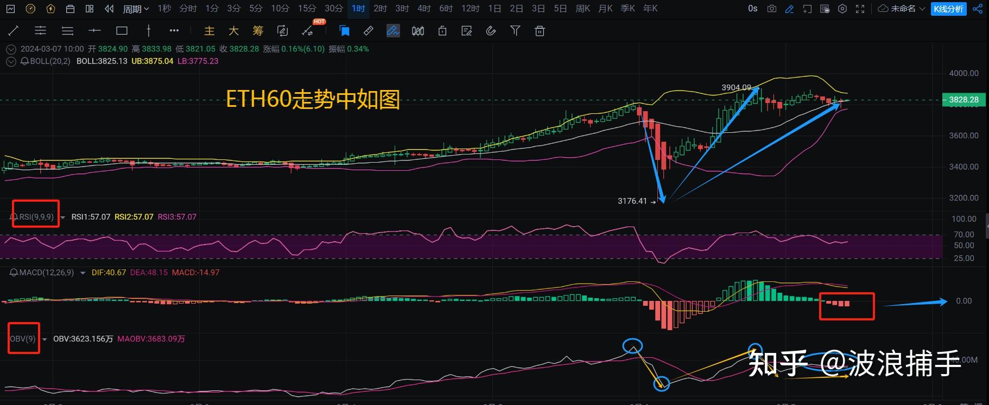989x405 pixels.
Task: Switch to 1秒 timeframe
Action: point(164,9)
